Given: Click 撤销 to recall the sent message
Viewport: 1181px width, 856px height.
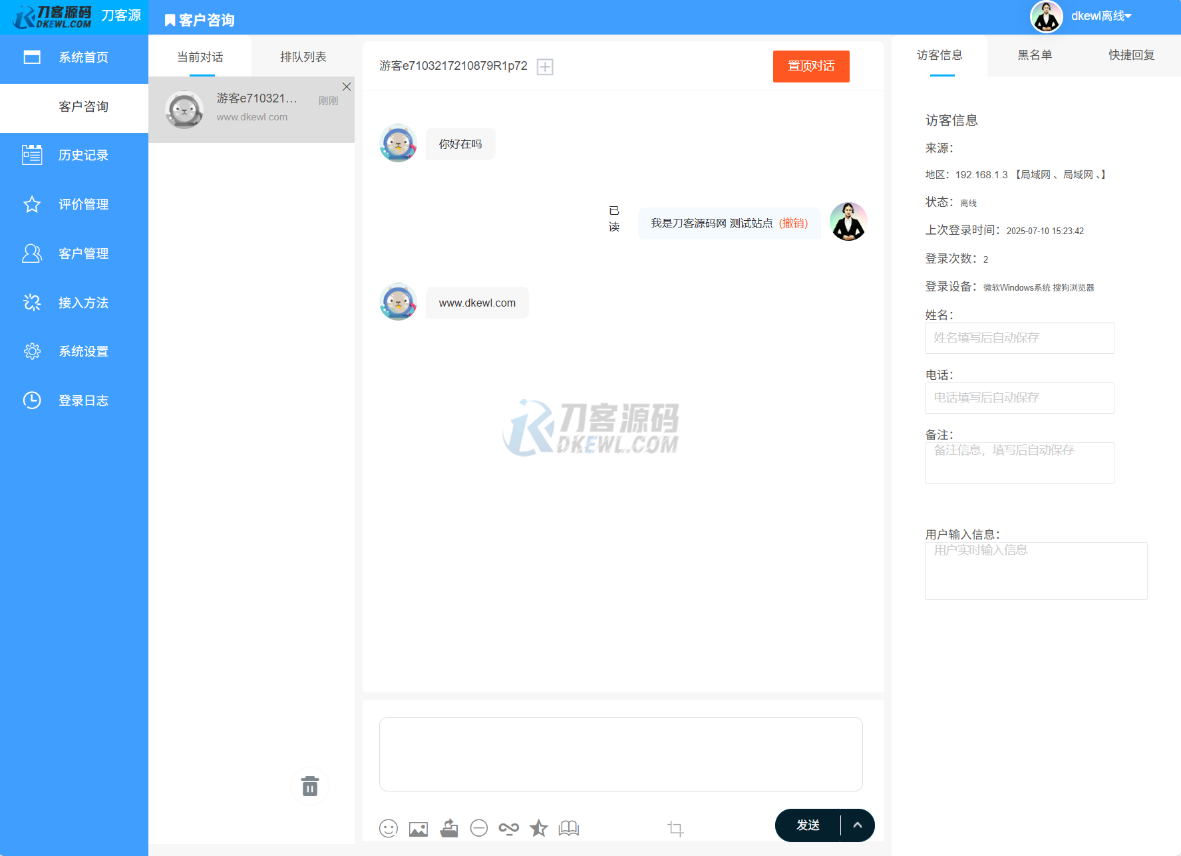Looking at the screenshot, I should [x=794, y=223].
